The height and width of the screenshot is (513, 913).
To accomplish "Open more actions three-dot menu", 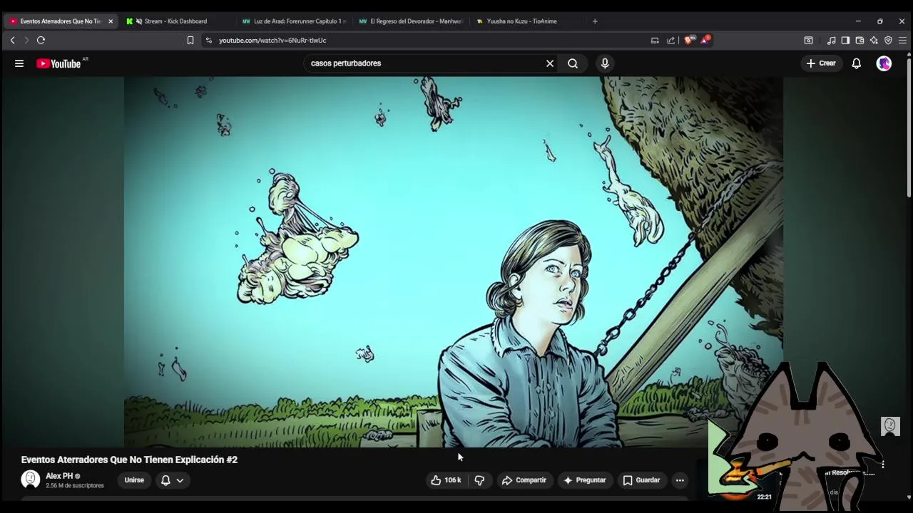I will (680, 480).
